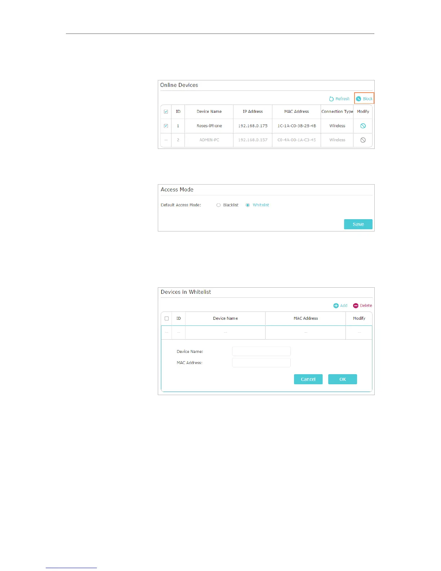Image resolution: width=441 pixels, height=571 pixels.
Task: Click the ADMIN-PC row block icon
Action: 363,140
